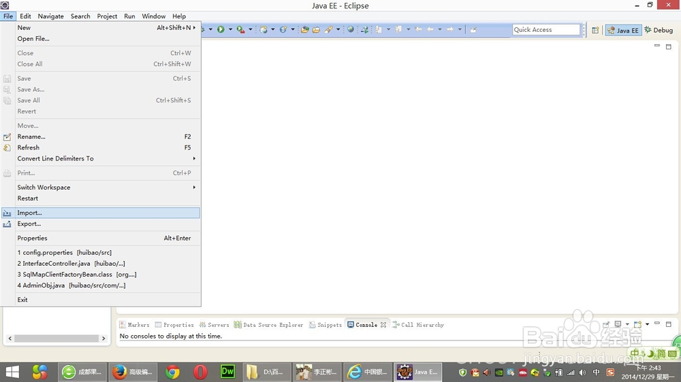Open recent file 3 SqlMapClientFactoryBean.class
The height and width of the screenshot is (382, 681).
(101, 275)
